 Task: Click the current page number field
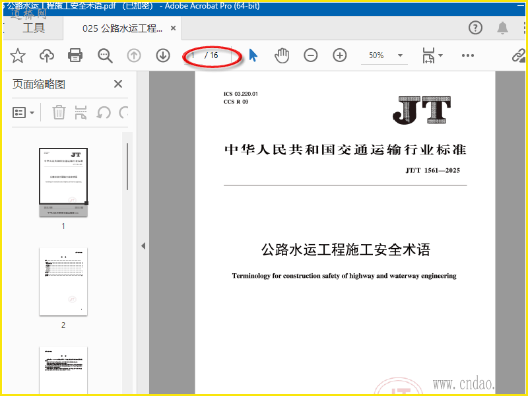[x=193, y=55]
